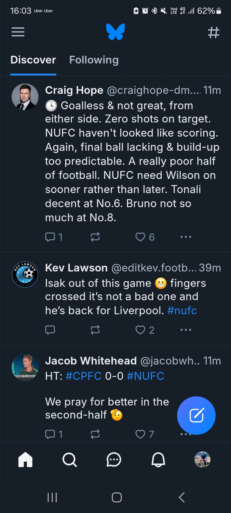Switch to the Following tab
This screenshot has width=231, height=513.
coord(94,60)
